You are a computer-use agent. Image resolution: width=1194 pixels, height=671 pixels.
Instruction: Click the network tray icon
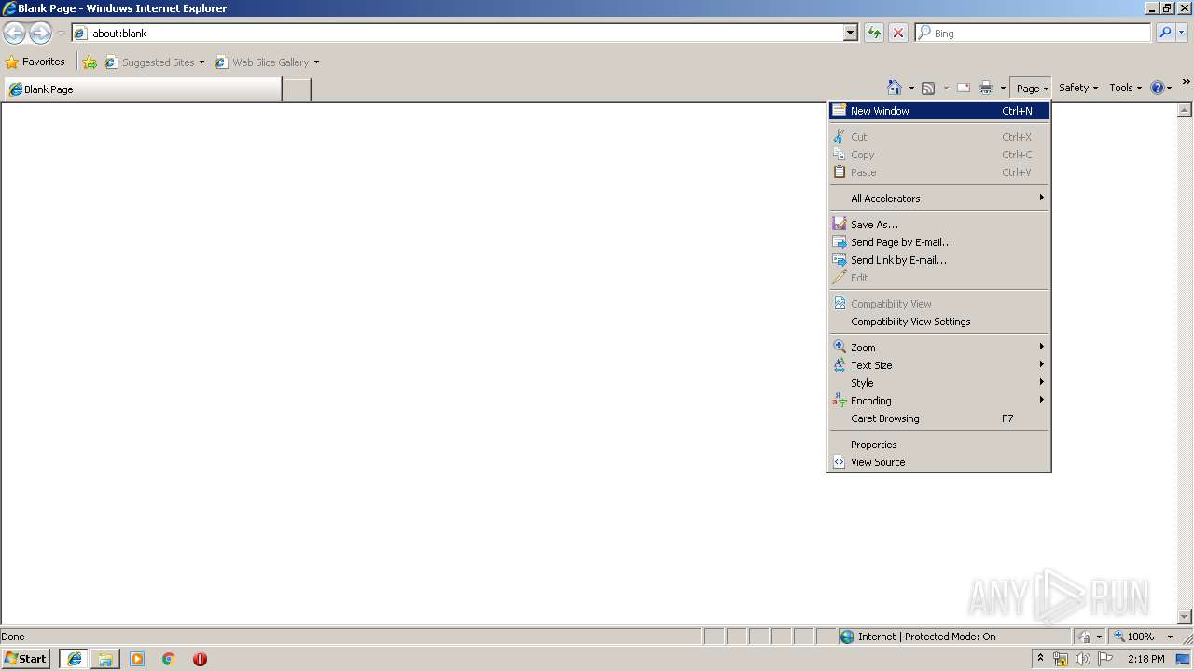1061,659
